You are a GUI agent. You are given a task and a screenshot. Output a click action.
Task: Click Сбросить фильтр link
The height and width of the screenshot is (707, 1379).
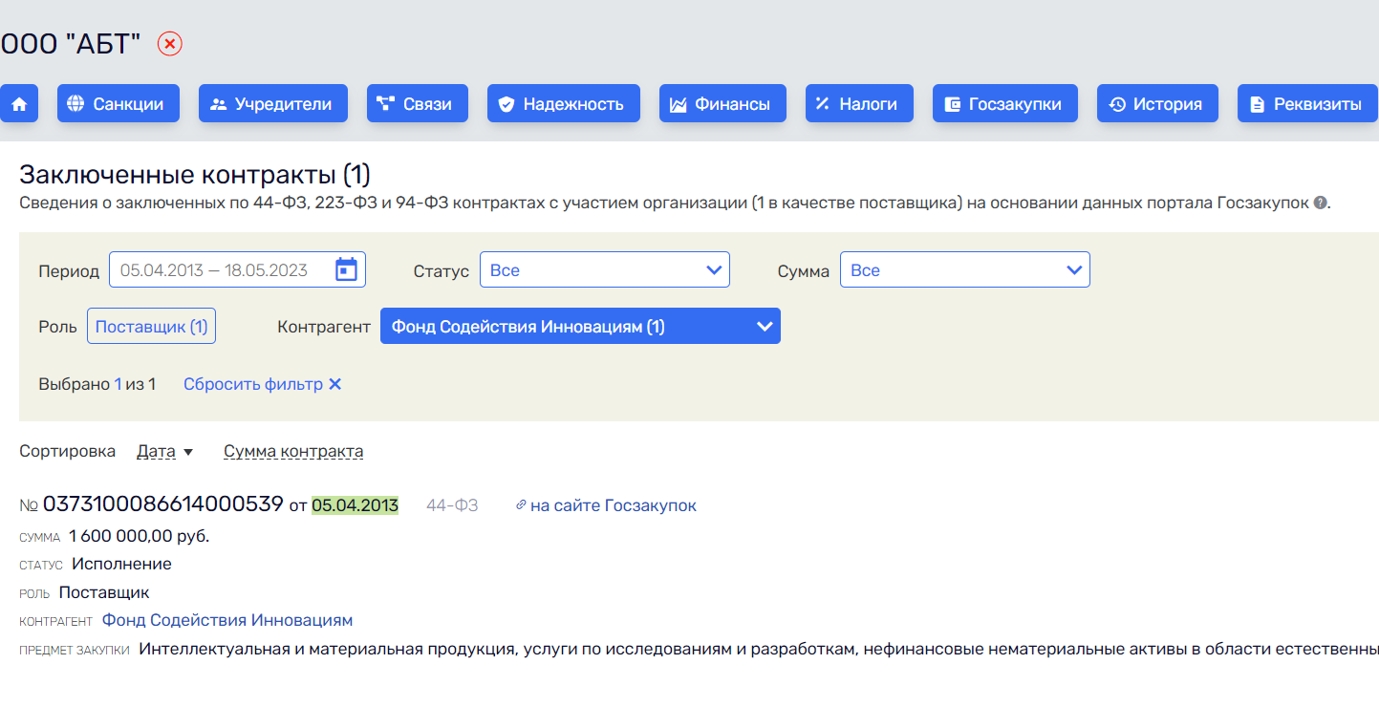(263, 384)
